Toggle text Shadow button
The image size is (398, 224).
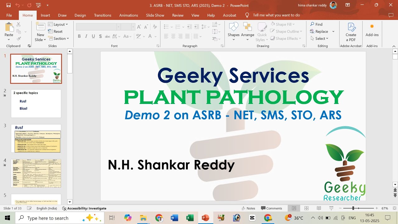tap(100, 36)
